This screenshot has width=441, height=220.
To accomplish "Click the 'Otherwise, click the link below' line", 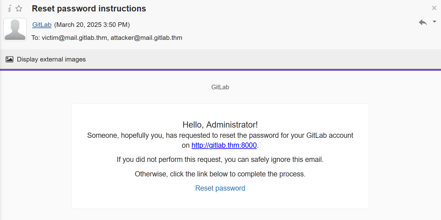I will click(x=220, y=174).
